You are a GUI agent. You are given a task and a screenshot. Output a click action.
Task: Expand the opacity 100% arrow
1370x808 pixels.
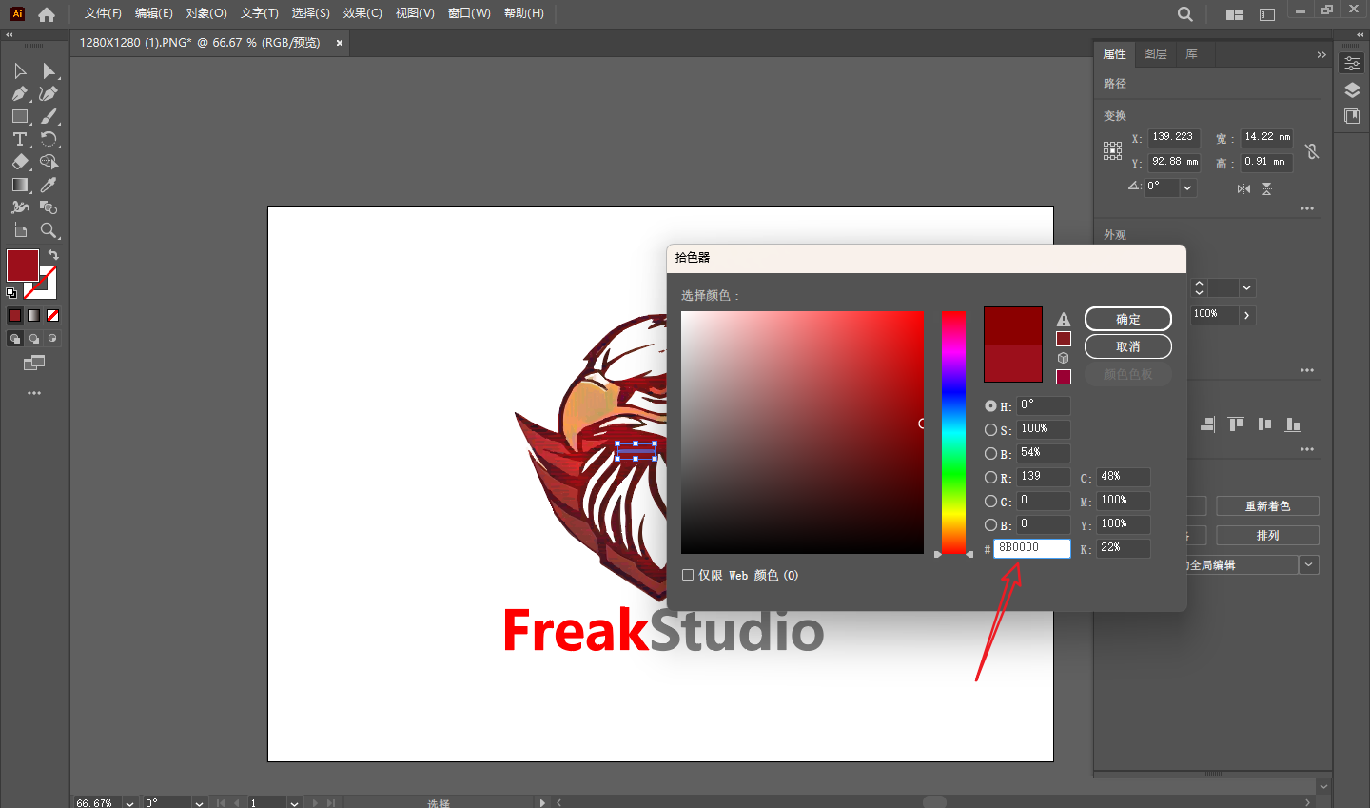1247,315
